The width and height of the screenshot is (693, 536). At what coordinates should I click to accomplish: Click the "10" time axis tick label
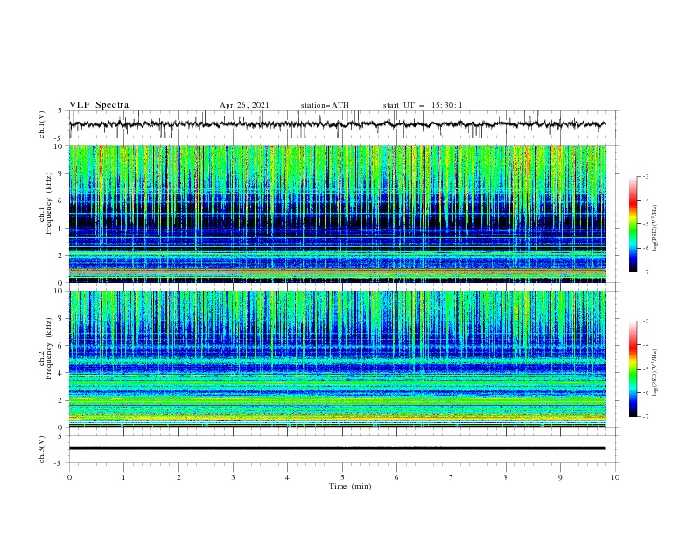[x=615, y=477]
